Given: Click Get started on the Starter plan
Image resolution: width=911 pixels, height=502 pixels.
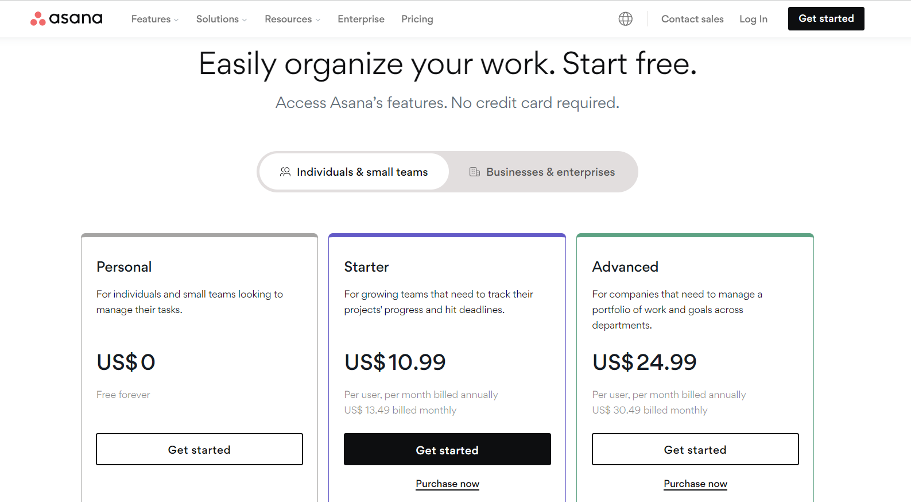Looking at the screenshot, I should click(x=447, y=449).
